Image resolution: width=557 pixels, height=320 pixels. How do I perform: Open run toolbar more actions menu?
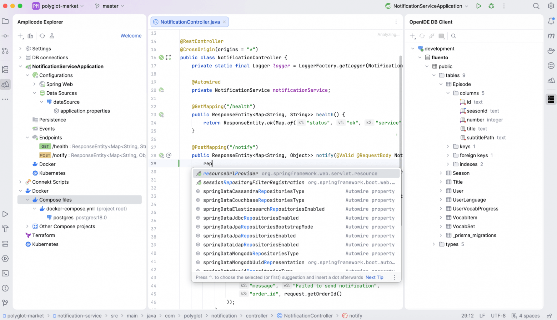pos(504,6)
